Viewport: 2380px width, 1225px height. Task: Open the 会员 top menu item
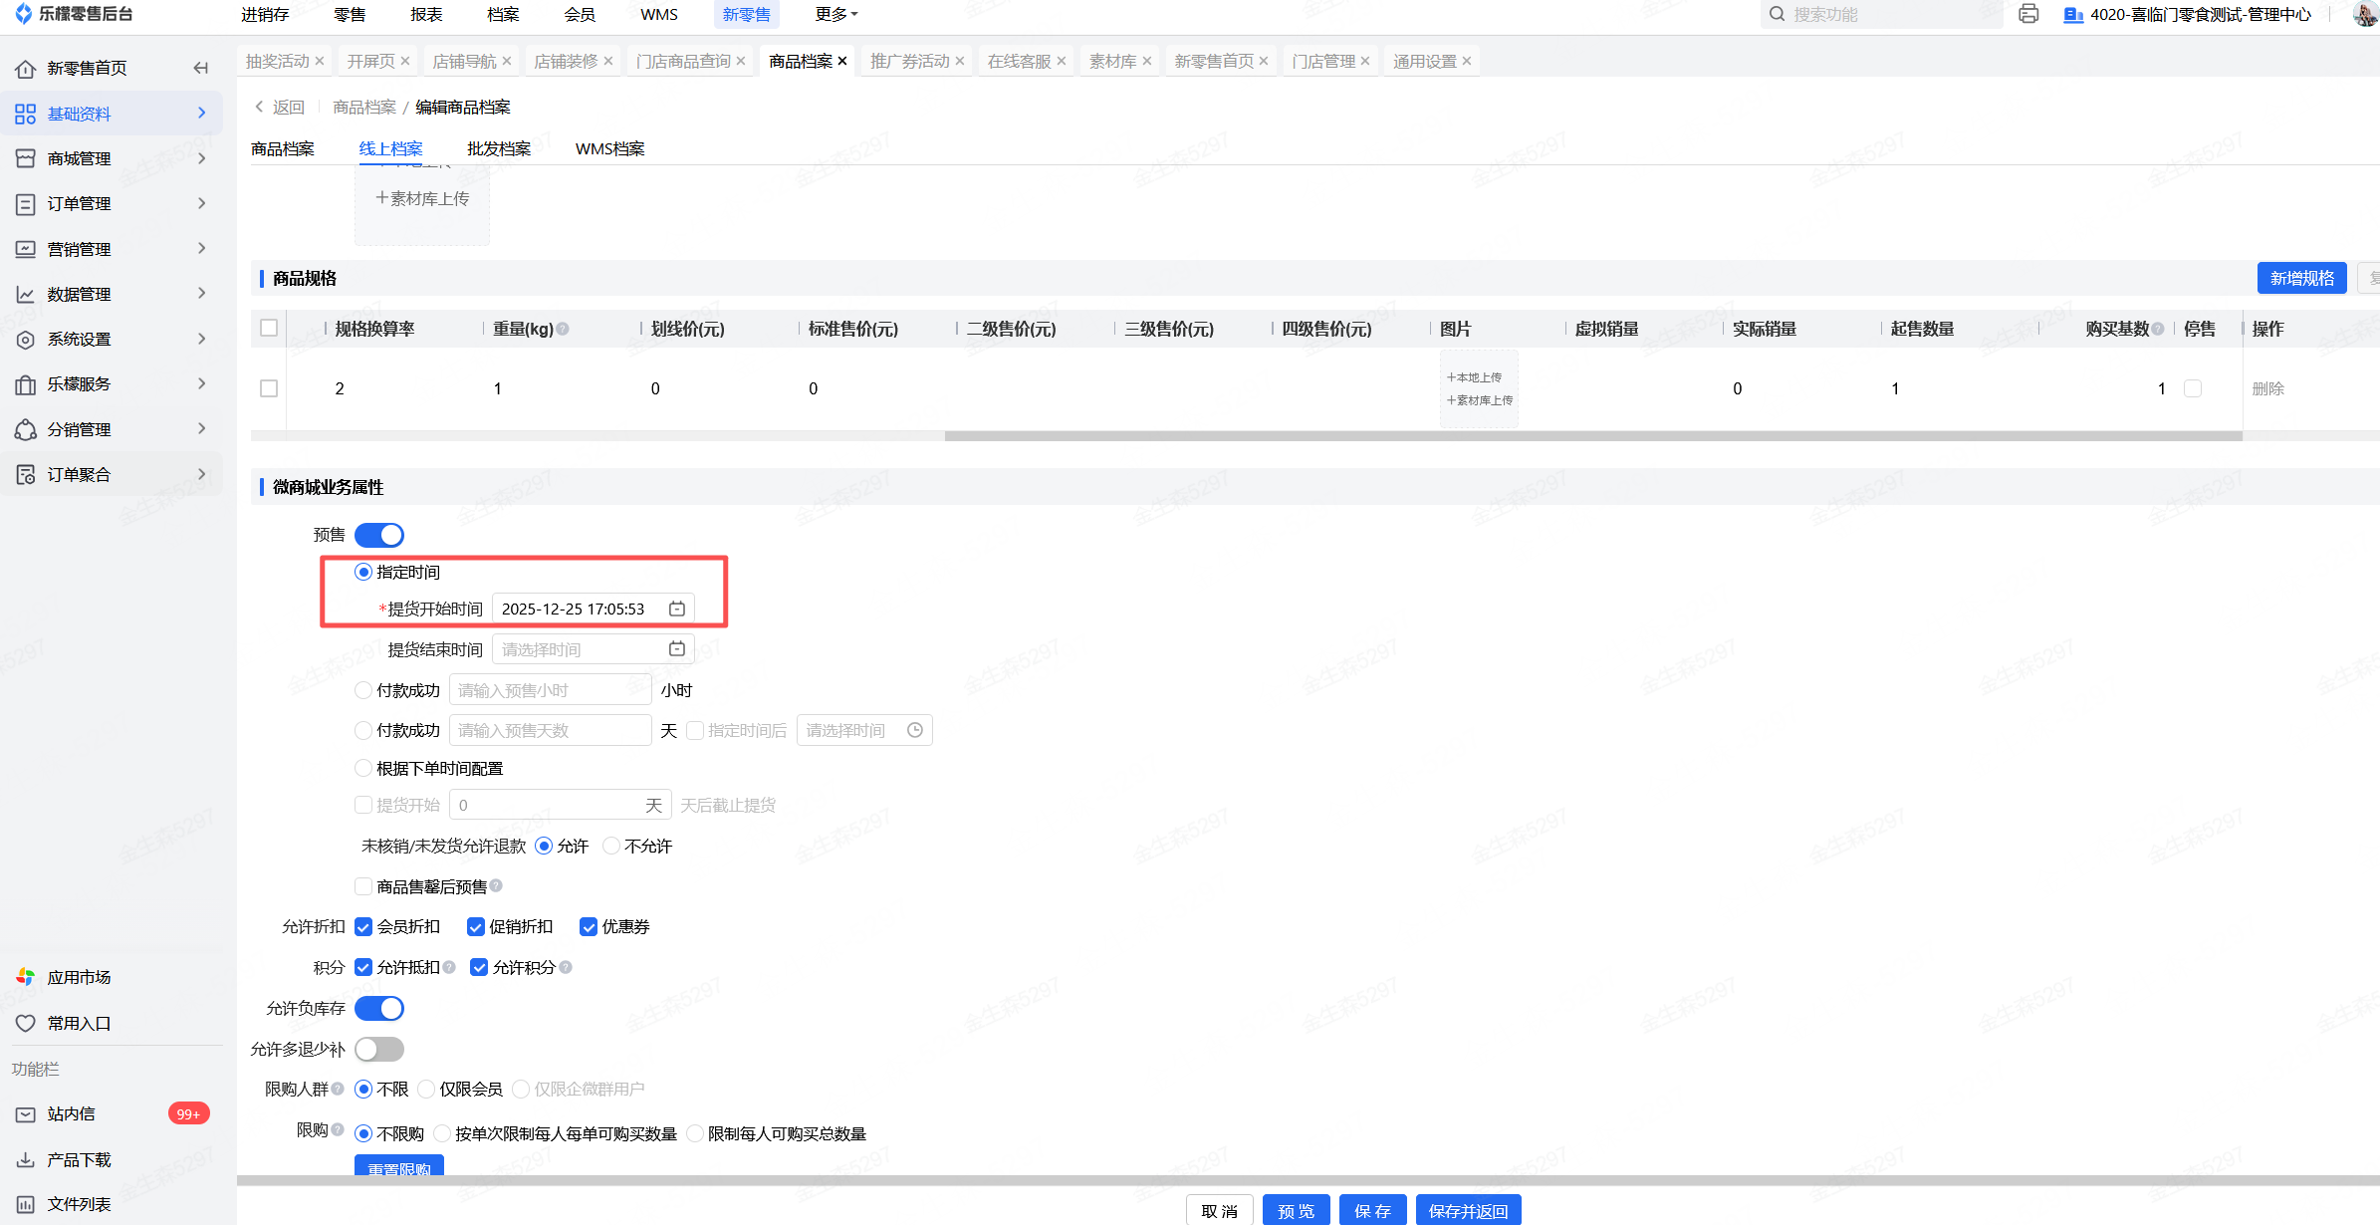579,14
